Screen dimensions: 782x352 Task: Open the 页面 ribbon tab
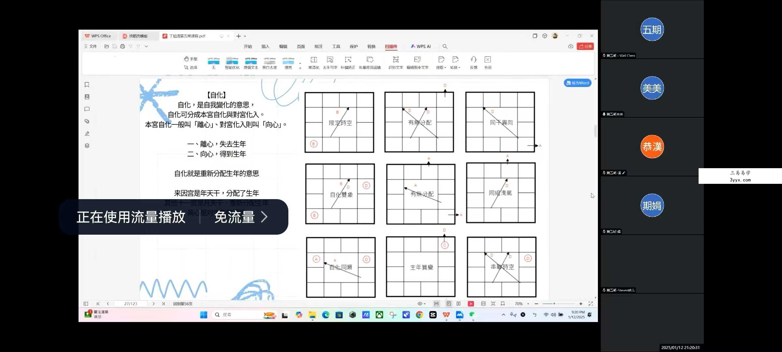tap(301, 46)
